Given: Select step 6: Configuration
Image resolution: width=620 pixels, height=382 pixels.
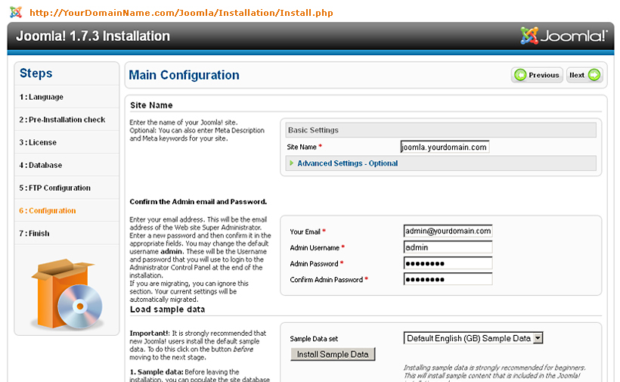Looking at the screenshot, I should click(x=47, y=211).
